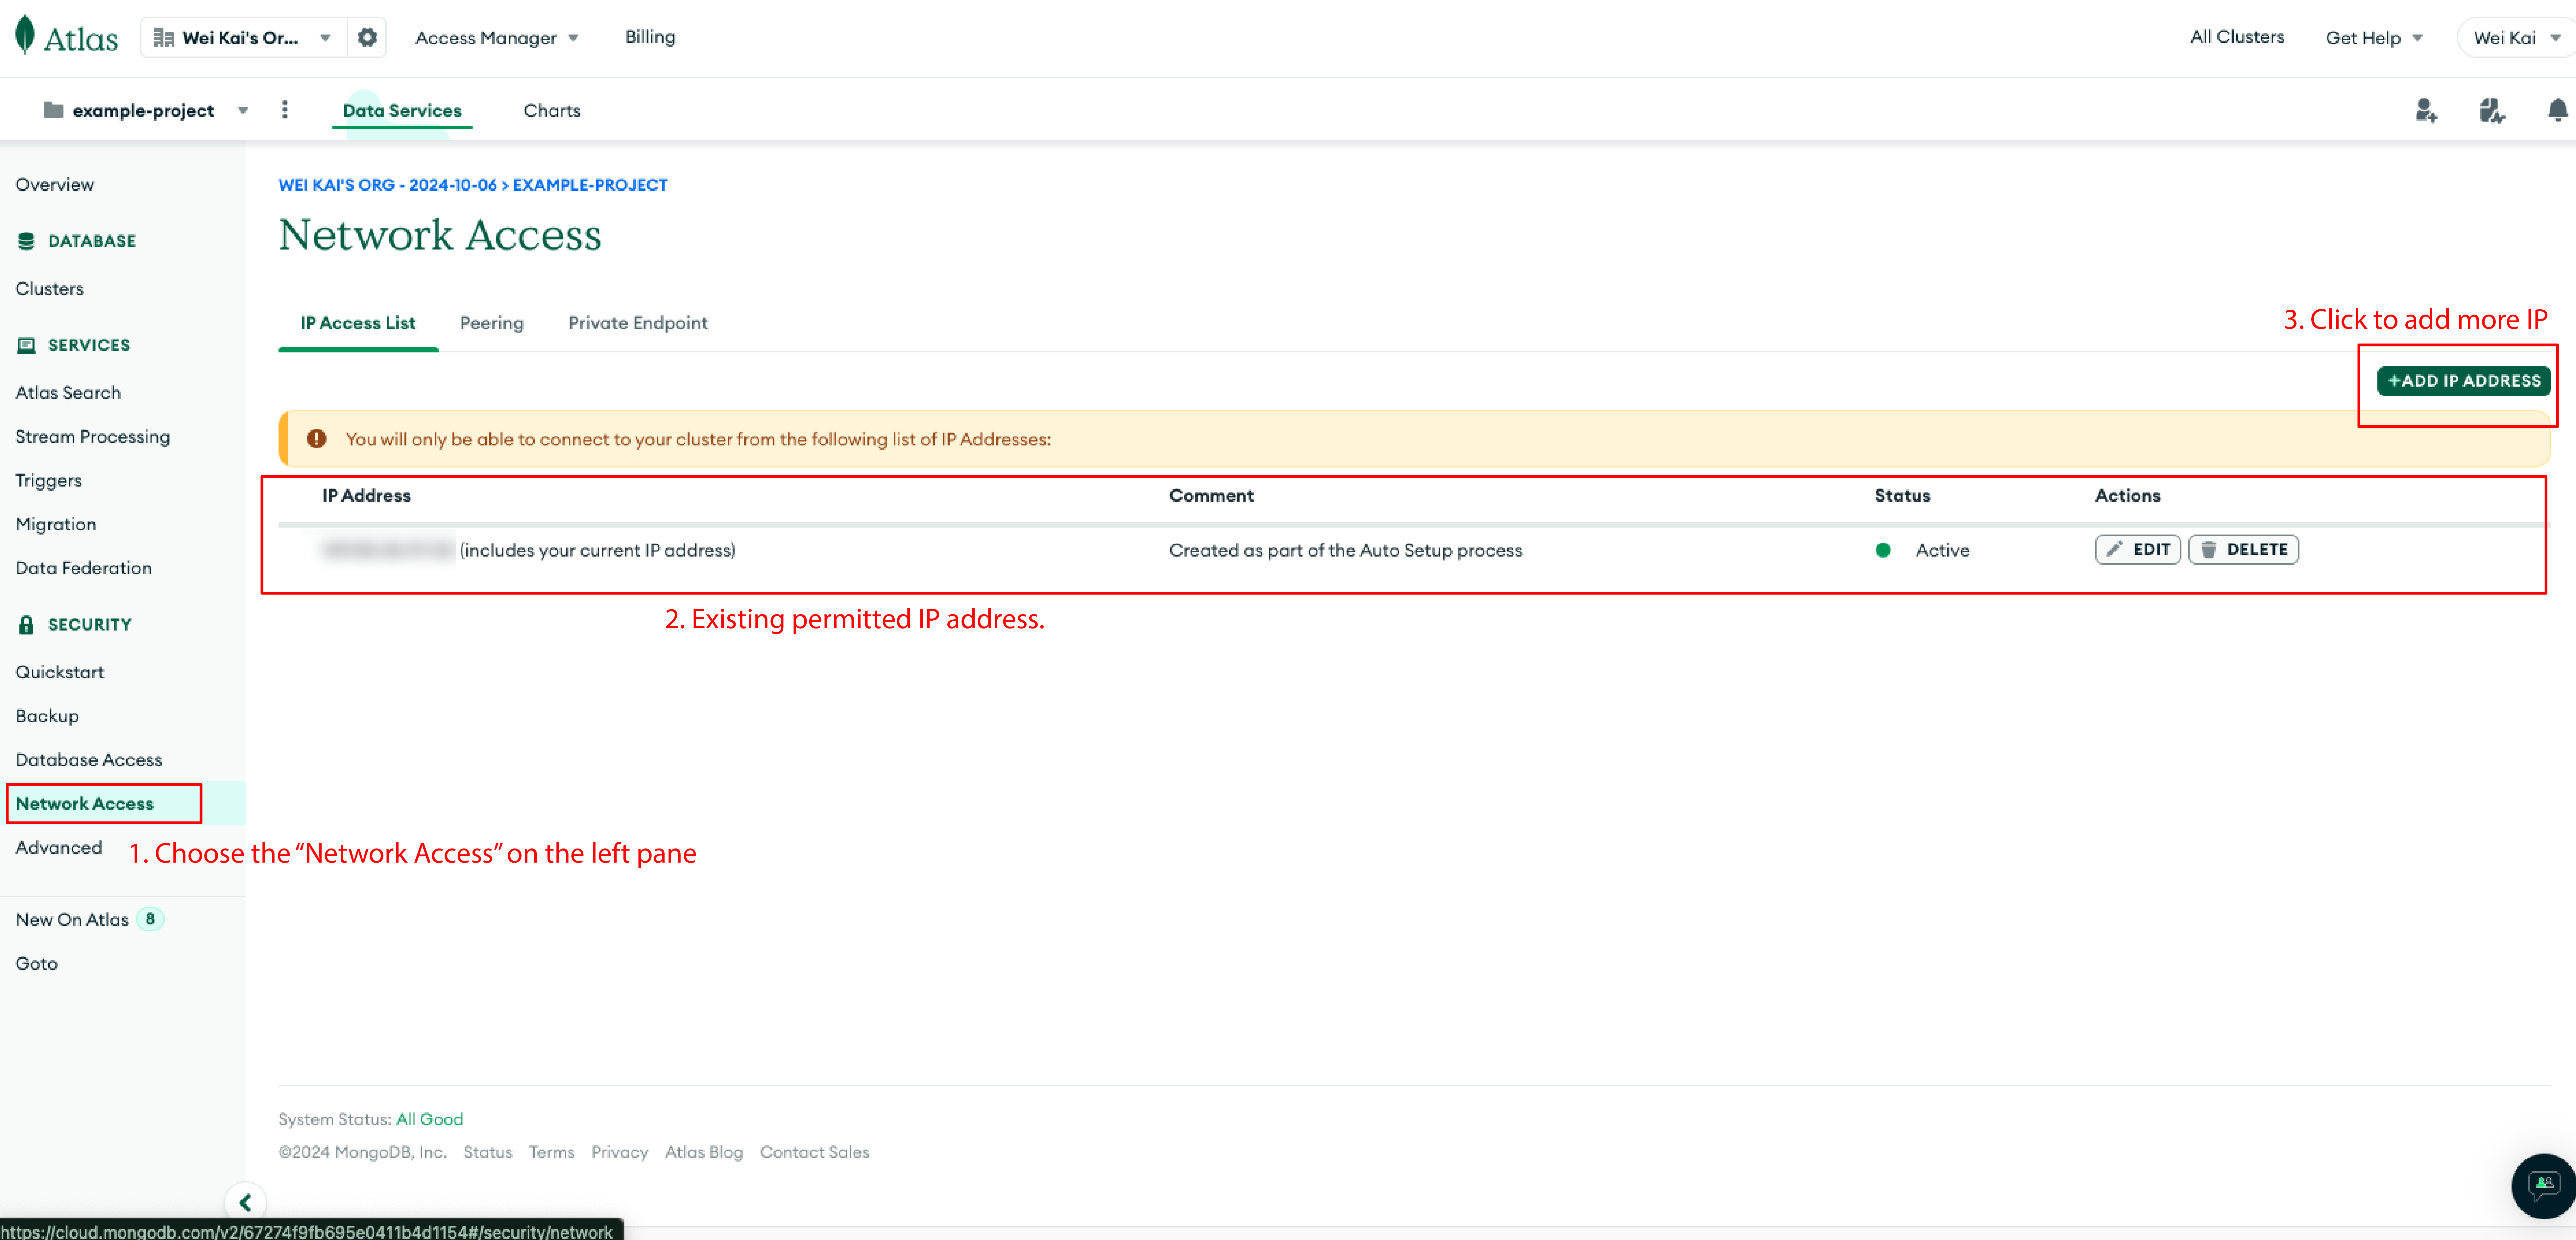
Task: Select Network Access in left sidebar
Action: (85, 803)
